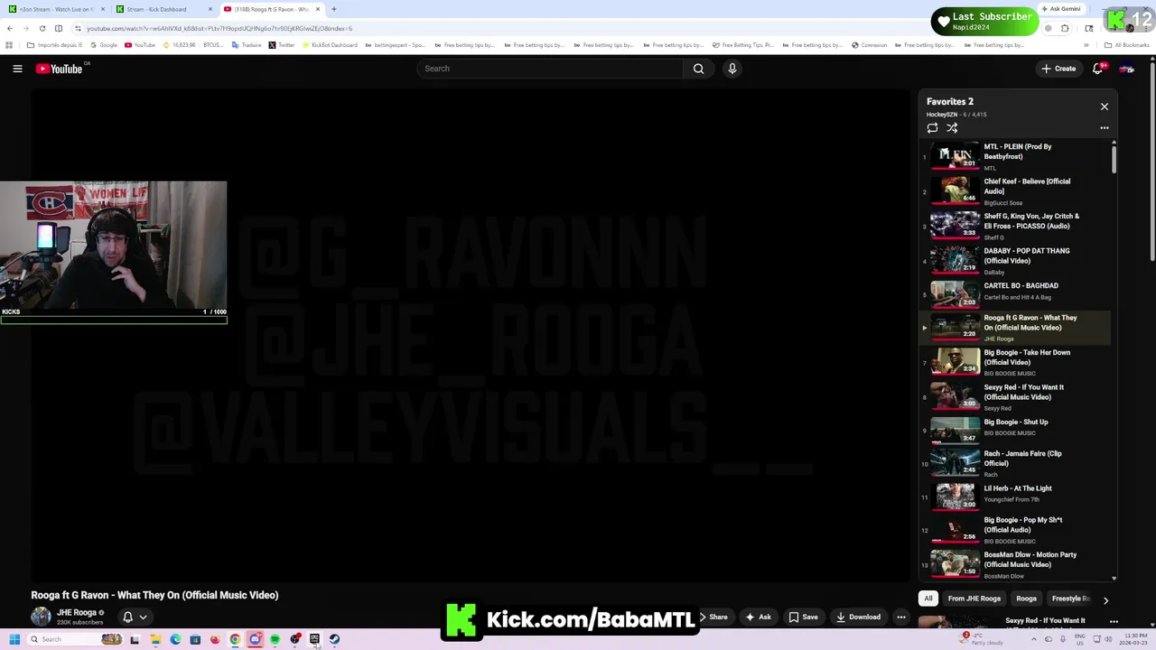This screenshot has width=1156, height=650.
Task: Toggle playlist loop
Action: click(932, 128)
